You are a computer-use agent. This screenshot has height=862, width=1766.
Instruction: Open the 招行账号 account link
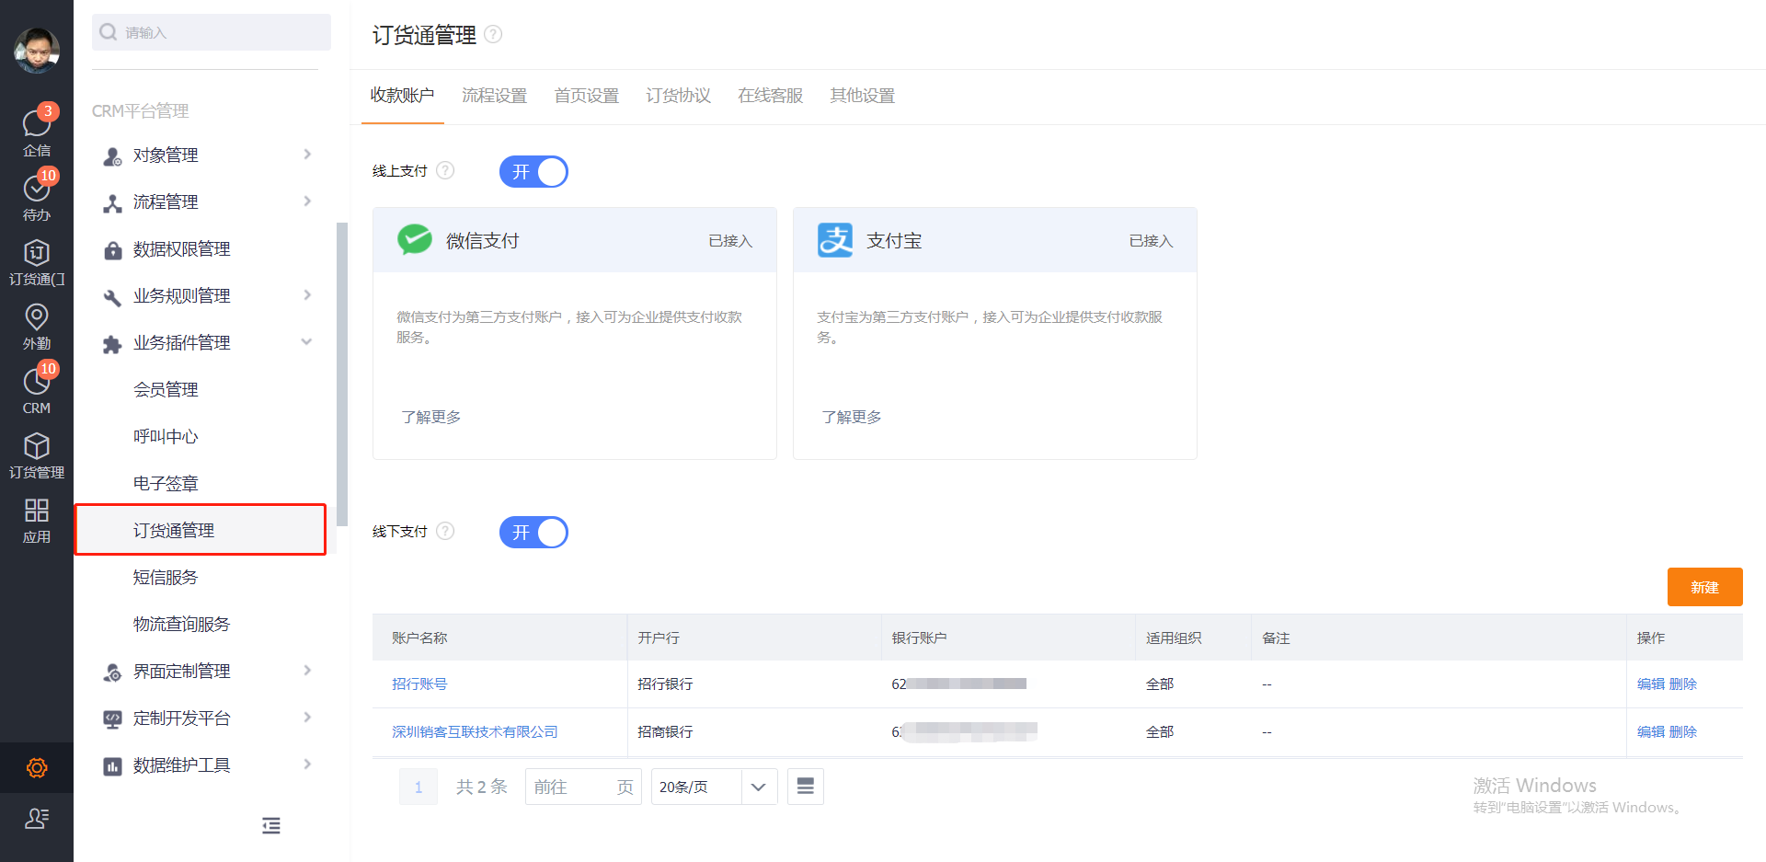click(x=419, y=684)
